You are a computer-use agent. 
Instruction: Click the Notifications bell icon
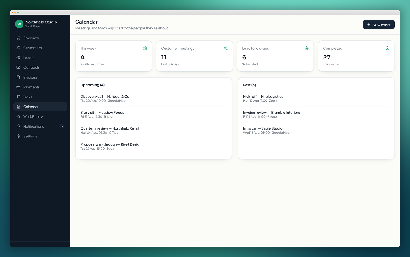tap(18, 126)
